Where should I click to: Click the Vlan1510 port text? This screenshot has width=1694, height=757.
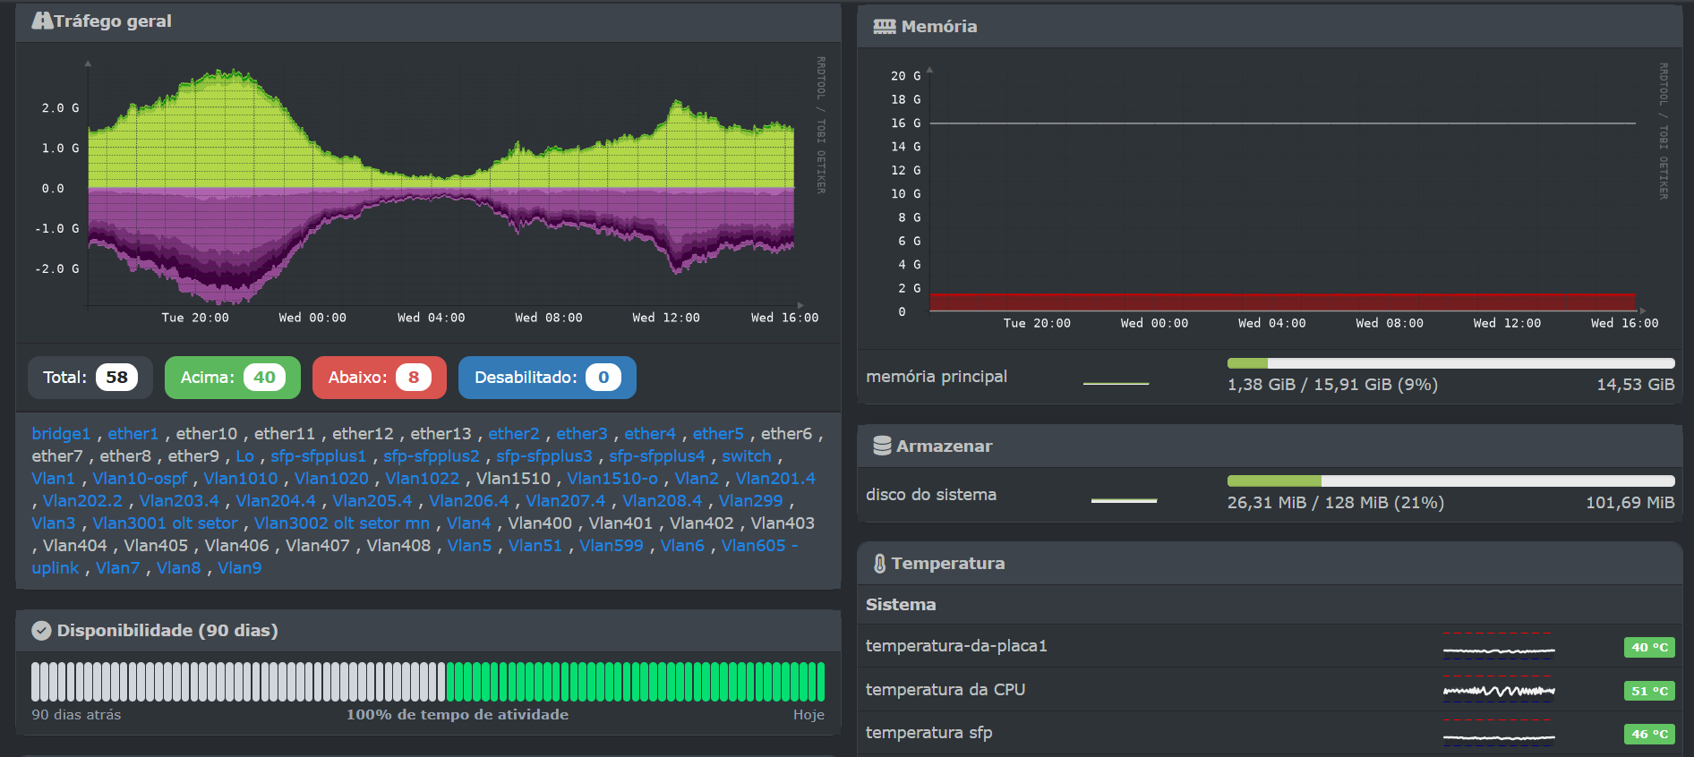514,479
